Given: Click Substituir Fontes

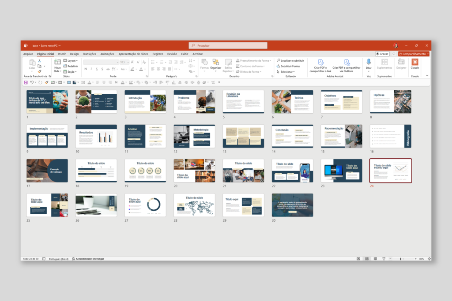Looking at the screenshot, I should coord(288,66).
